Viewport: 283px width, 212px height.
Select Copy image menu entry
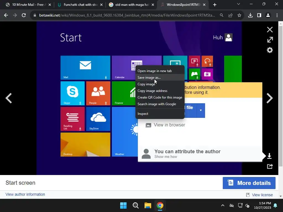[160, 84]
